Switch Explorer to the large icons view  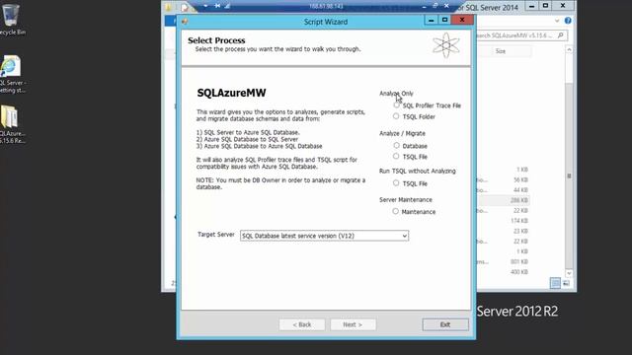566,283
